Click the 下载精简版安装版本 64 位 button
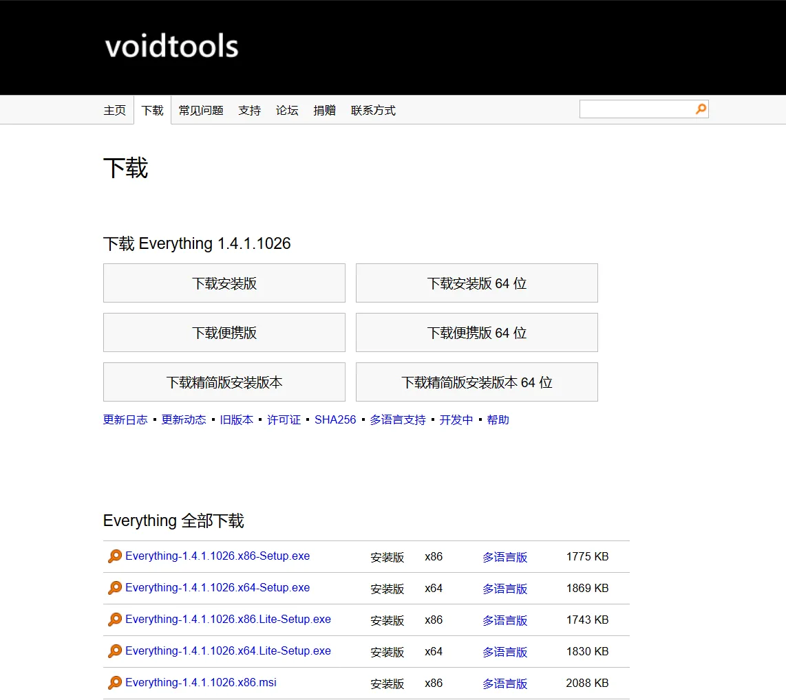The image size is (786, 700). click(477, 382)
